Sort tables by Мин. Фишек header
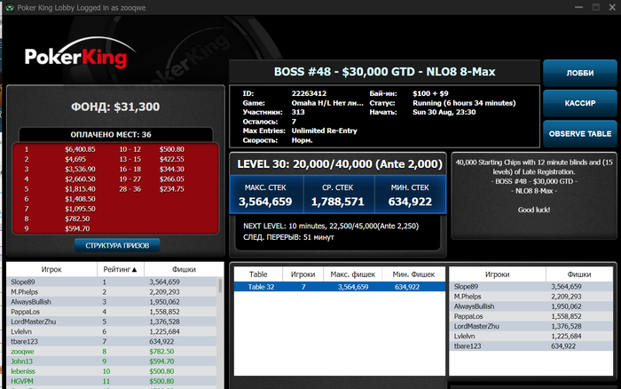The width and height of the screenshot is (621, 389). pyautogui.click(x=413, y=274)
